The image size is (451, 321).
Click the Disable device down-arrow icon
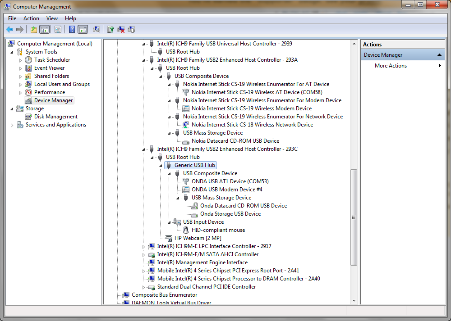click(131, 29)
